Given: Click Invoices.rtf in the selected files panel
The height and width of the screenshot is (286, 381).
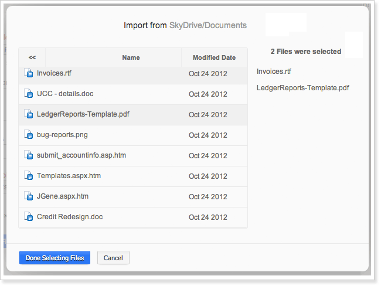Looking at the screenshot, I should click(274, 71).
